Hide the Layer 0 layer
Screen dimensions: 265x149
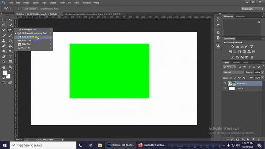[225, 88]
